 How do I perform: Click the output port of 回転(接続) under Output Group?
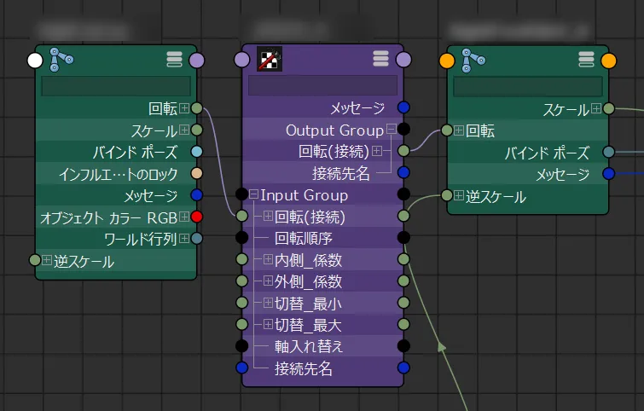[x=403, y=151]
